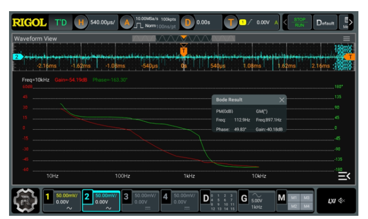
Task: Click the PM(0dB) label in Bode Result
Action: tap(224, 112)
